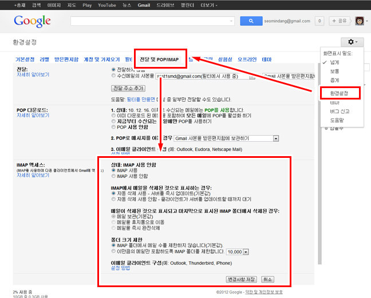Click the blue search magnifier button
This screenshot has width=371, height=298.
pos(251,21)
